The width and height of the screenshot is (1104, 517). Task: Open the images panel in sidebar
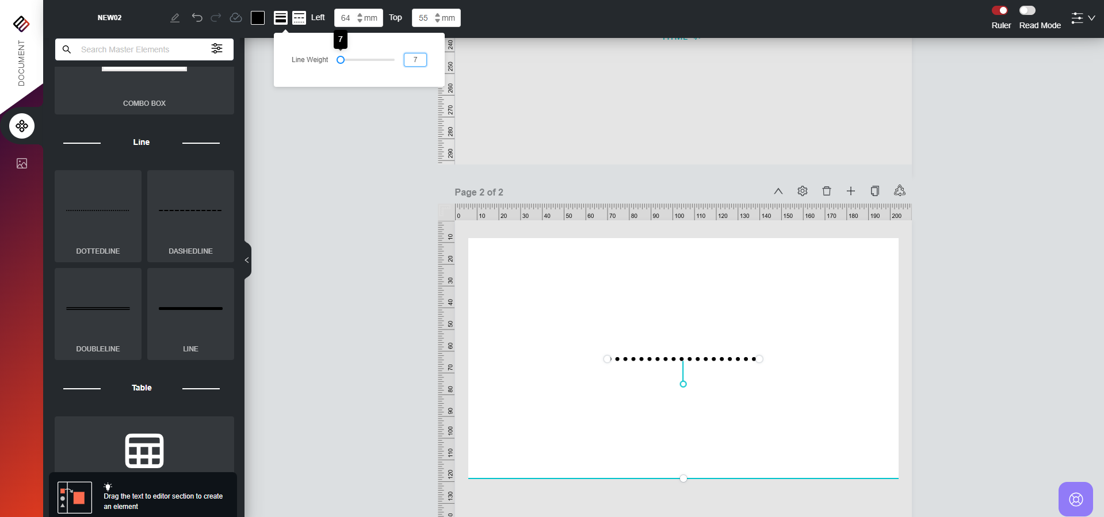22,163
